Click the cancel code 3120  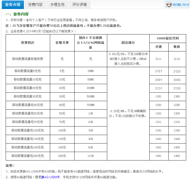177,71
